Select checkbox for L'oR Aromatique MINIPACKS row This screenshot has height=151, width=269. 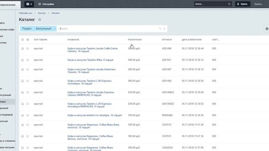tap(22, 104)
